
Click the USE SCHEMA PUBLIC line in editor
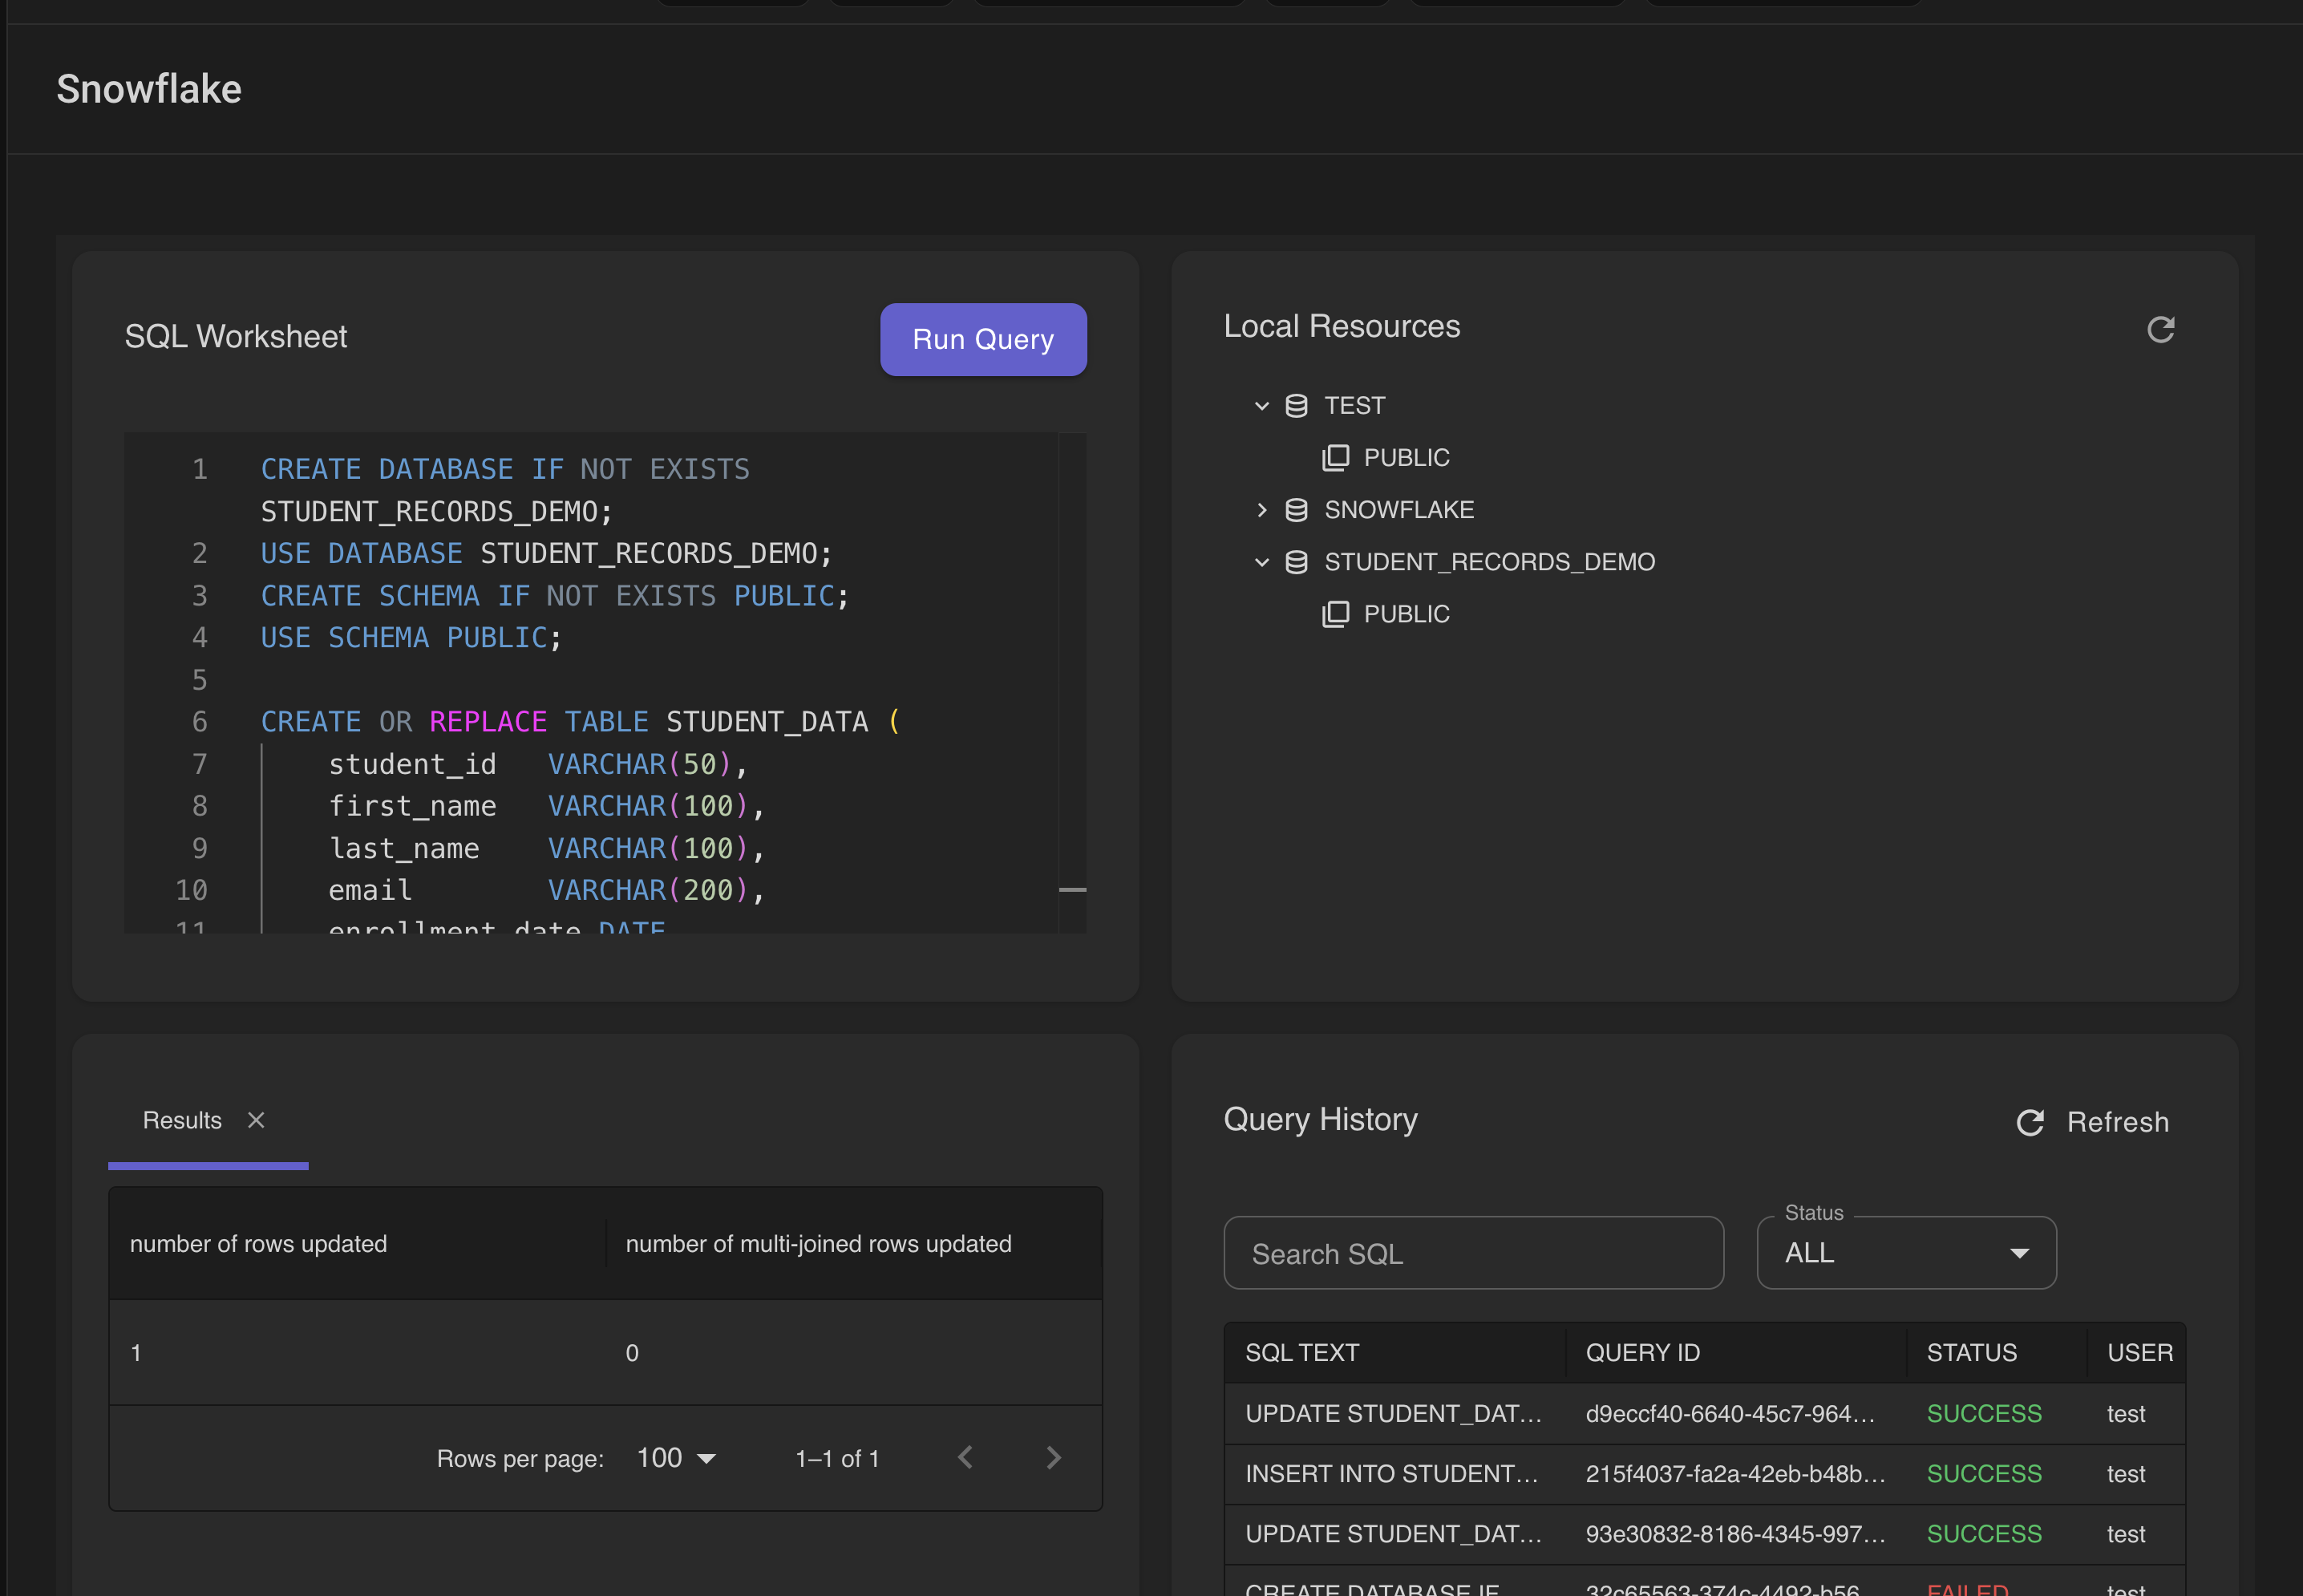(x=411, y=638)
